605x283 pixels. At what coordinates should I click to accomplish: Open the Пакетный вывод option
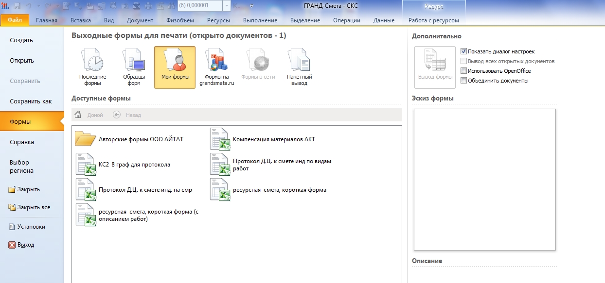click(299, 67)
